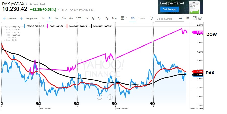Select the 1d time range
Image resolution: width=227 pixels, height=114 pixels.
pos(43,18)
